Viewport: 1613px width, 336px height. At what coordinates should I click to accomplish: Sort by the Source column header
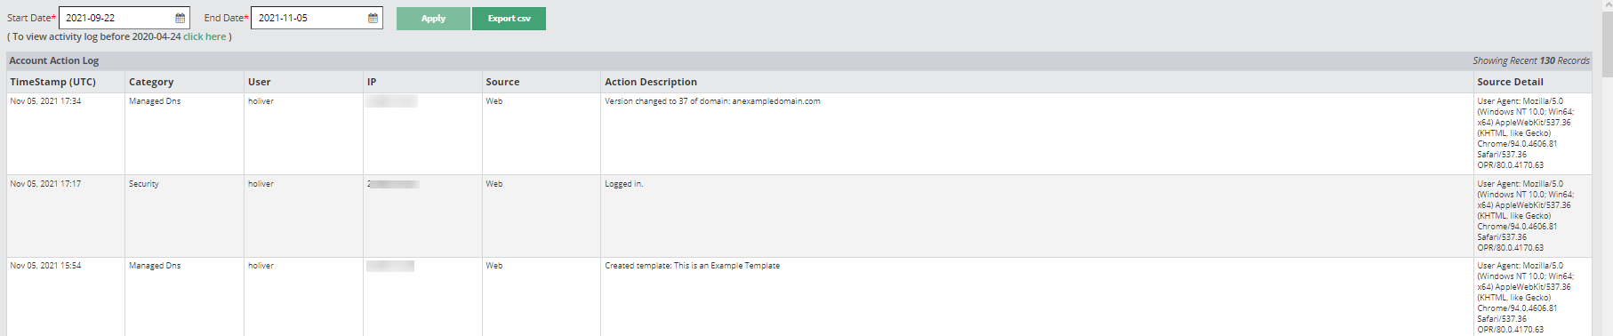pyautogui.click(x=502, y=82)
